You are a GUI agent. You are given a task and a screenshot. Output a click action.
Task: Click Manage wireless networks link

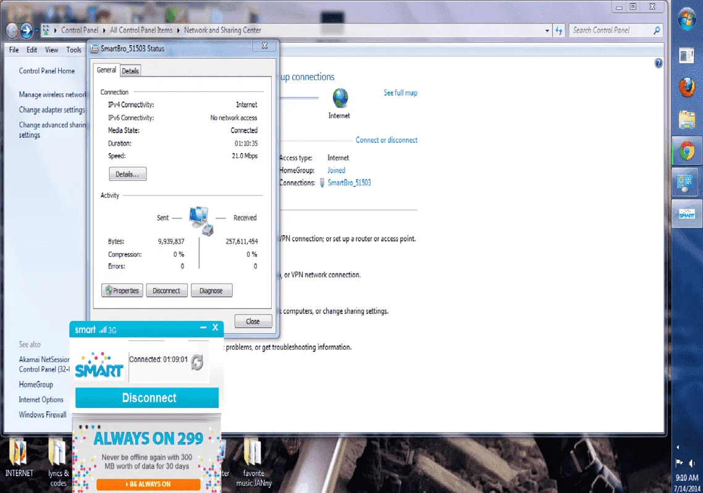[53, 94]
